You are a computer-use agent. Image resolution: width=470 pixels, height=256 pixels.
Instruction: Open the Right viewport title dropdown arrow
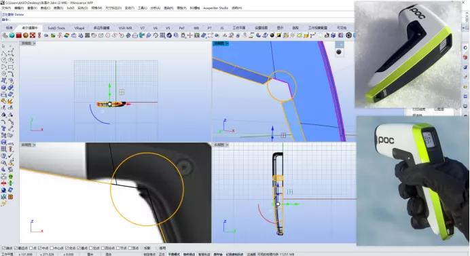pyautogui.click(x=227, y=145)
